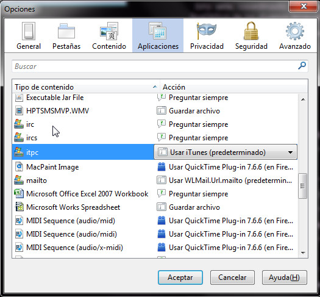Click the ask icon for Executable Jar File
Screen dimensions: 320x297
[x=162, y=98]
